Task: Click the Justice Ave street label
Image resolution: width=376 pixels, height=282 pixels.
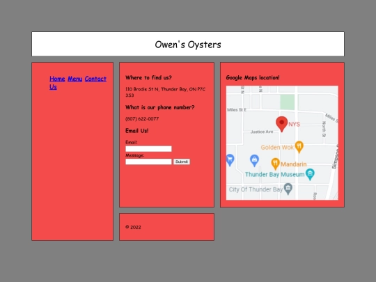Action: click(x=262, y=132)
